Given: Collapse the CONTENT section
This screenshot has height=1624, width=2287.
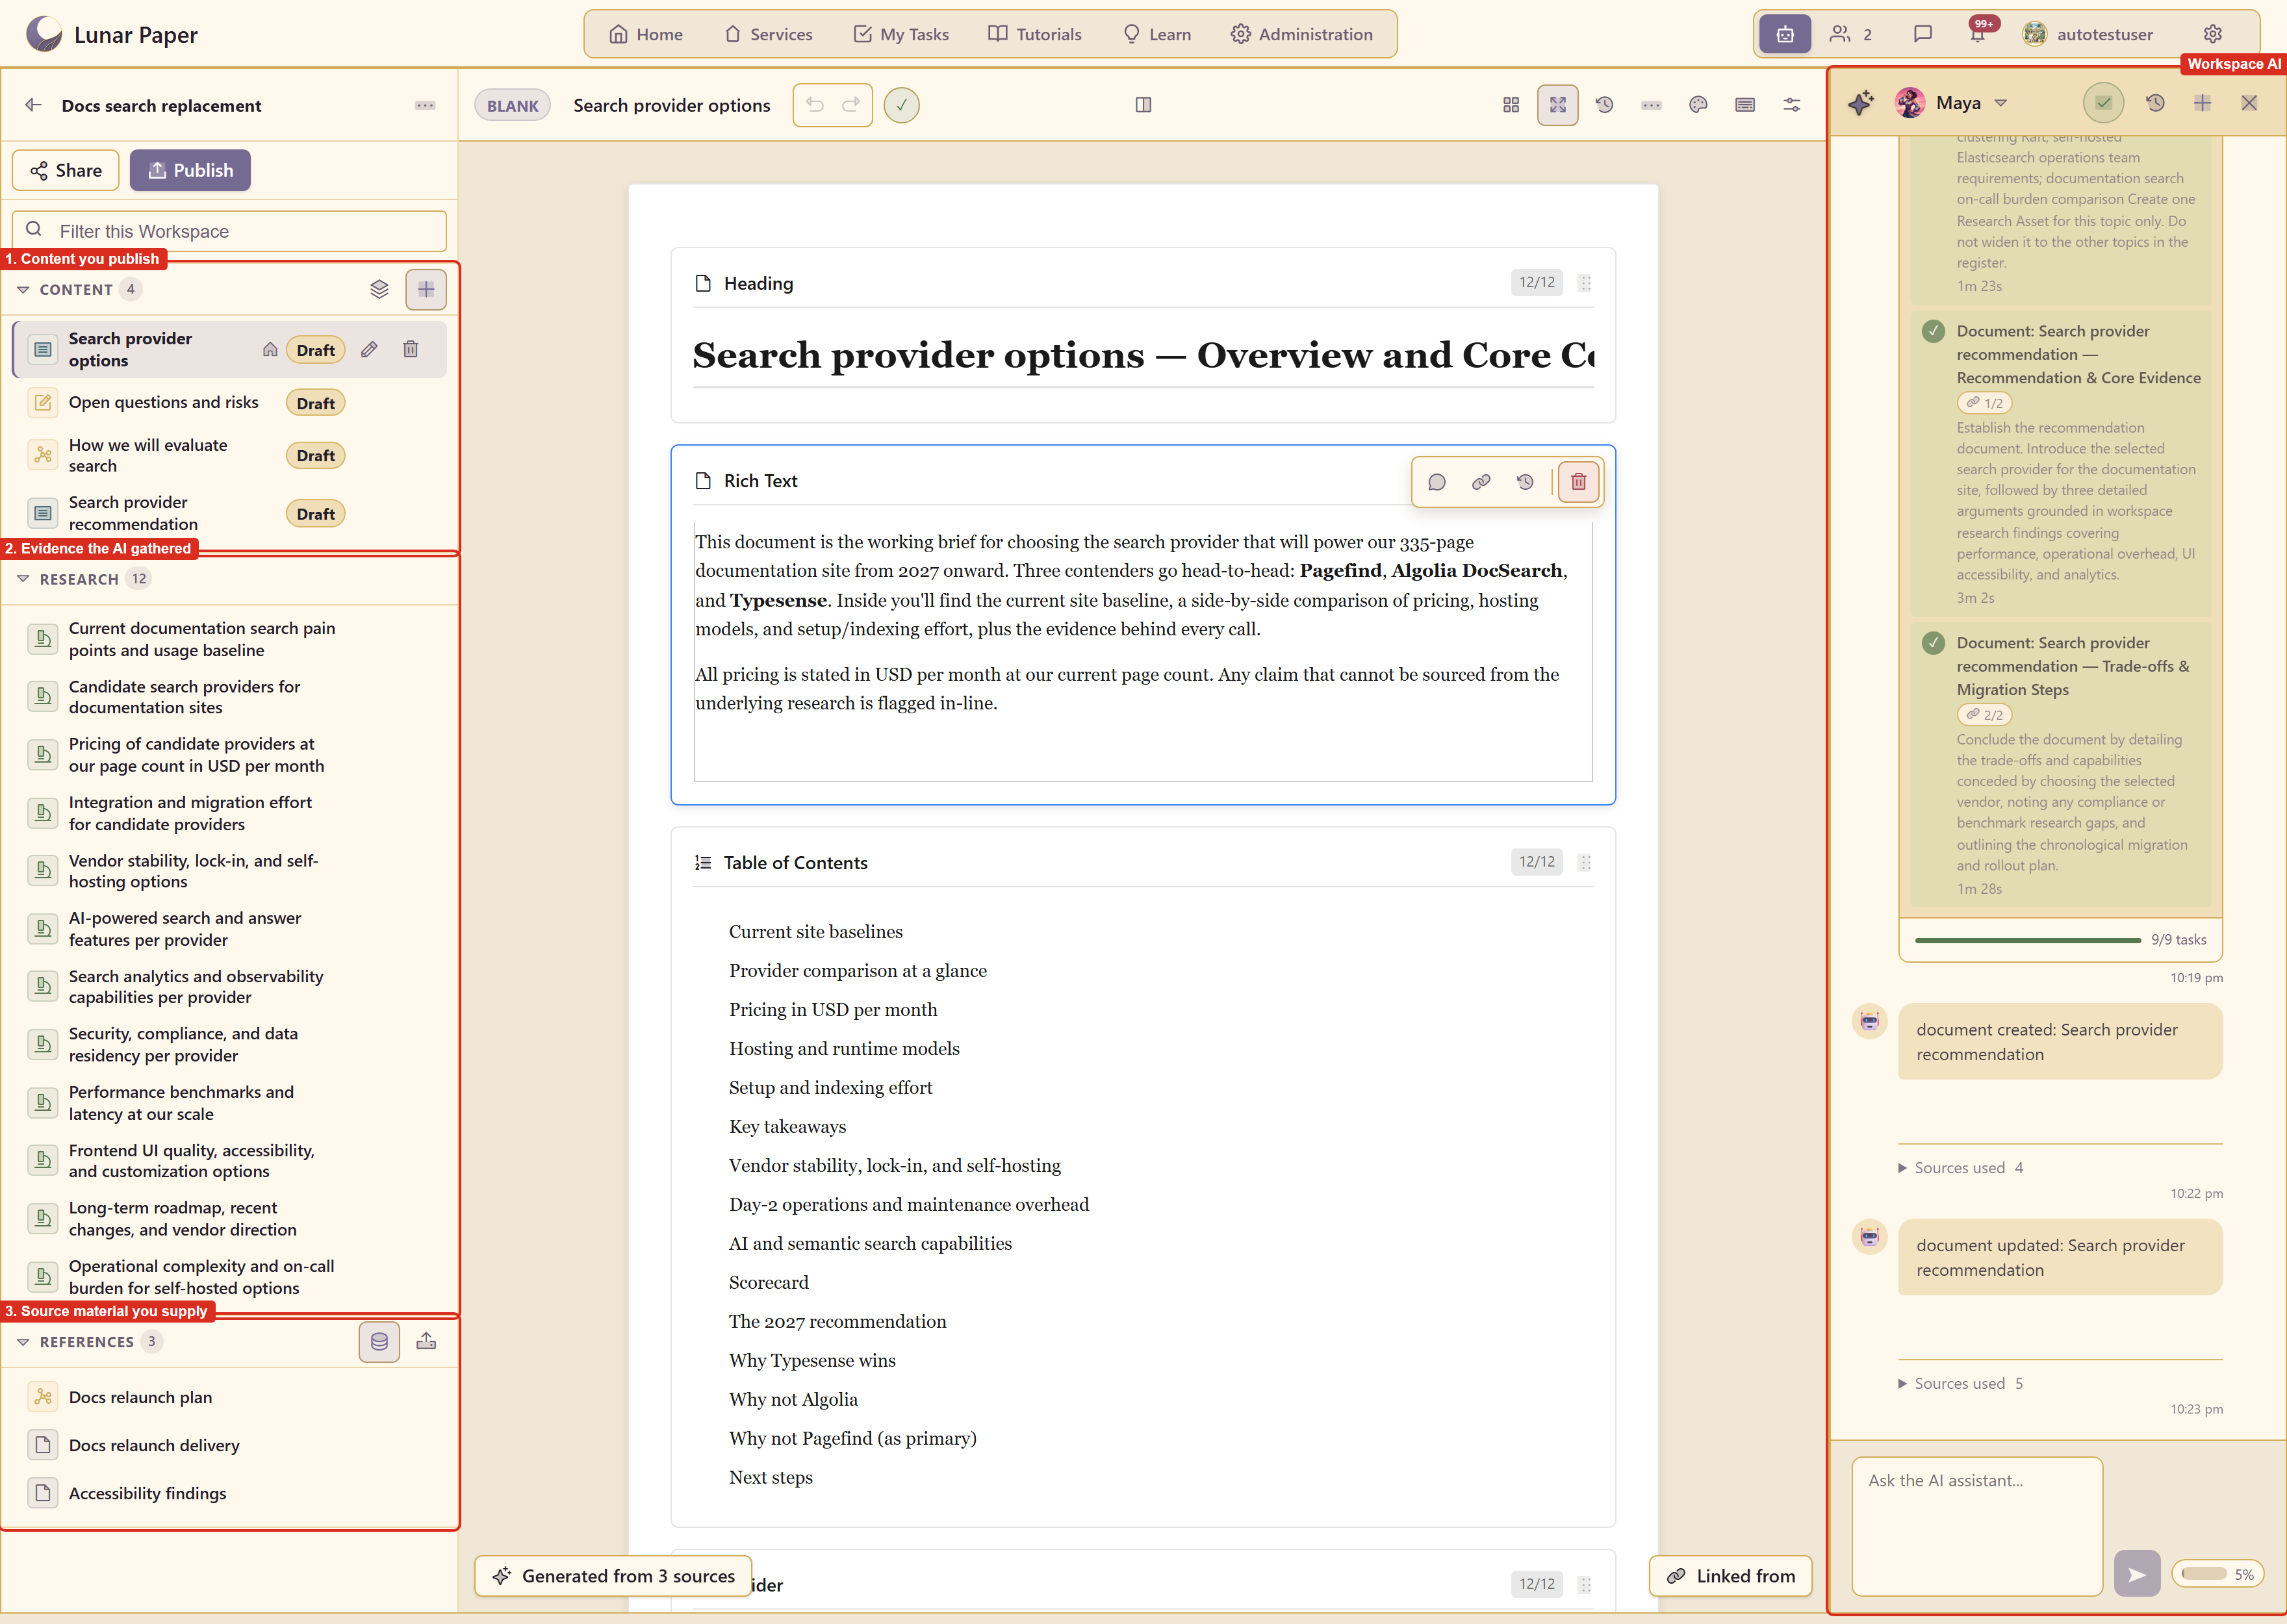Looking at the screenshot, I should (x=24, y=290).
